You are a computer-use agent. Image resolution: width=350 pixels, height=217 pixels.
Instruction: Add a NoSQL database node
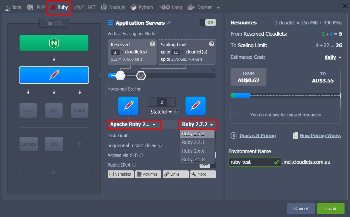pos(80,110)
